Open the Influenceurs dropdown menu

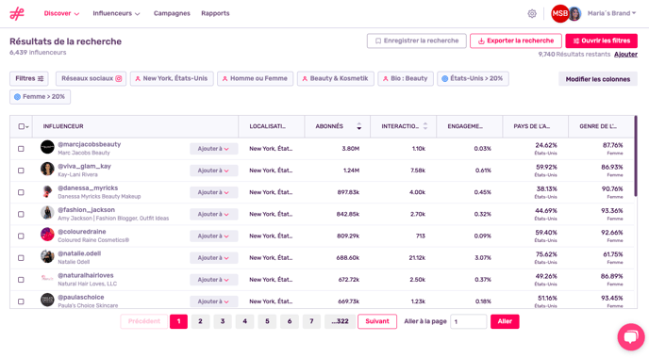(x=116, y=13)
